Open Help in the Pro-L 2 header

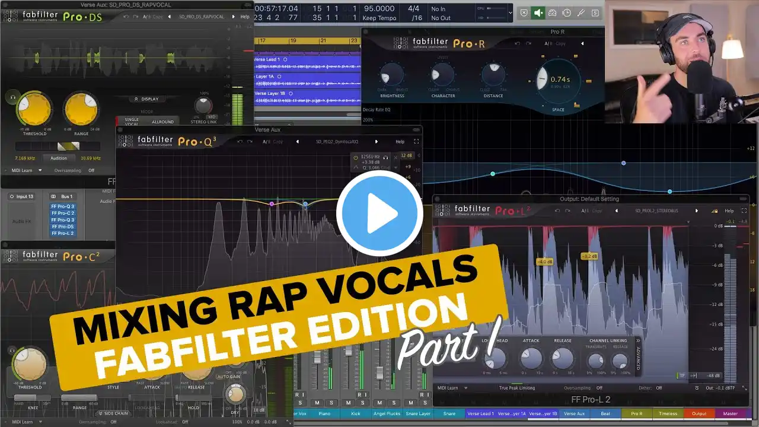[729, 211]
